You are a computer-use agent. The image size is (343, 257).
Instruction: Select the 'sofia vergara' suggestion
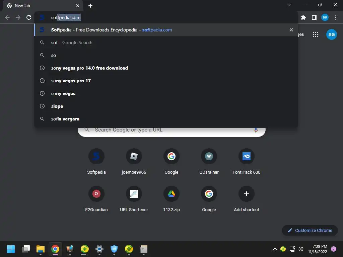(x=166, y=119)
